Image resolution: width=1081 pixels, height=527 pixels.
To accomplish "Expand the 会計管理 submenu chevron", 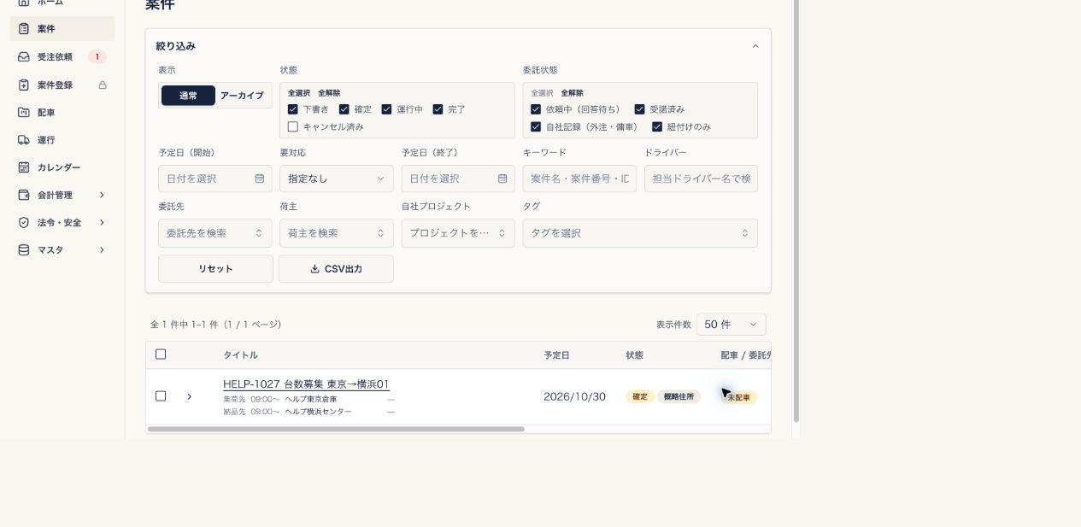I will point(102,195).
